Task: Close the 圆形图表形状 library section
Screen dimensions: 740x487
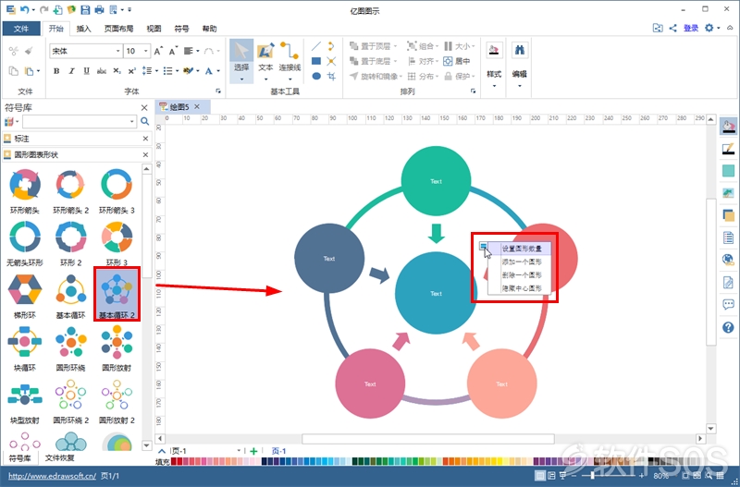Action: tap(146, 154)
